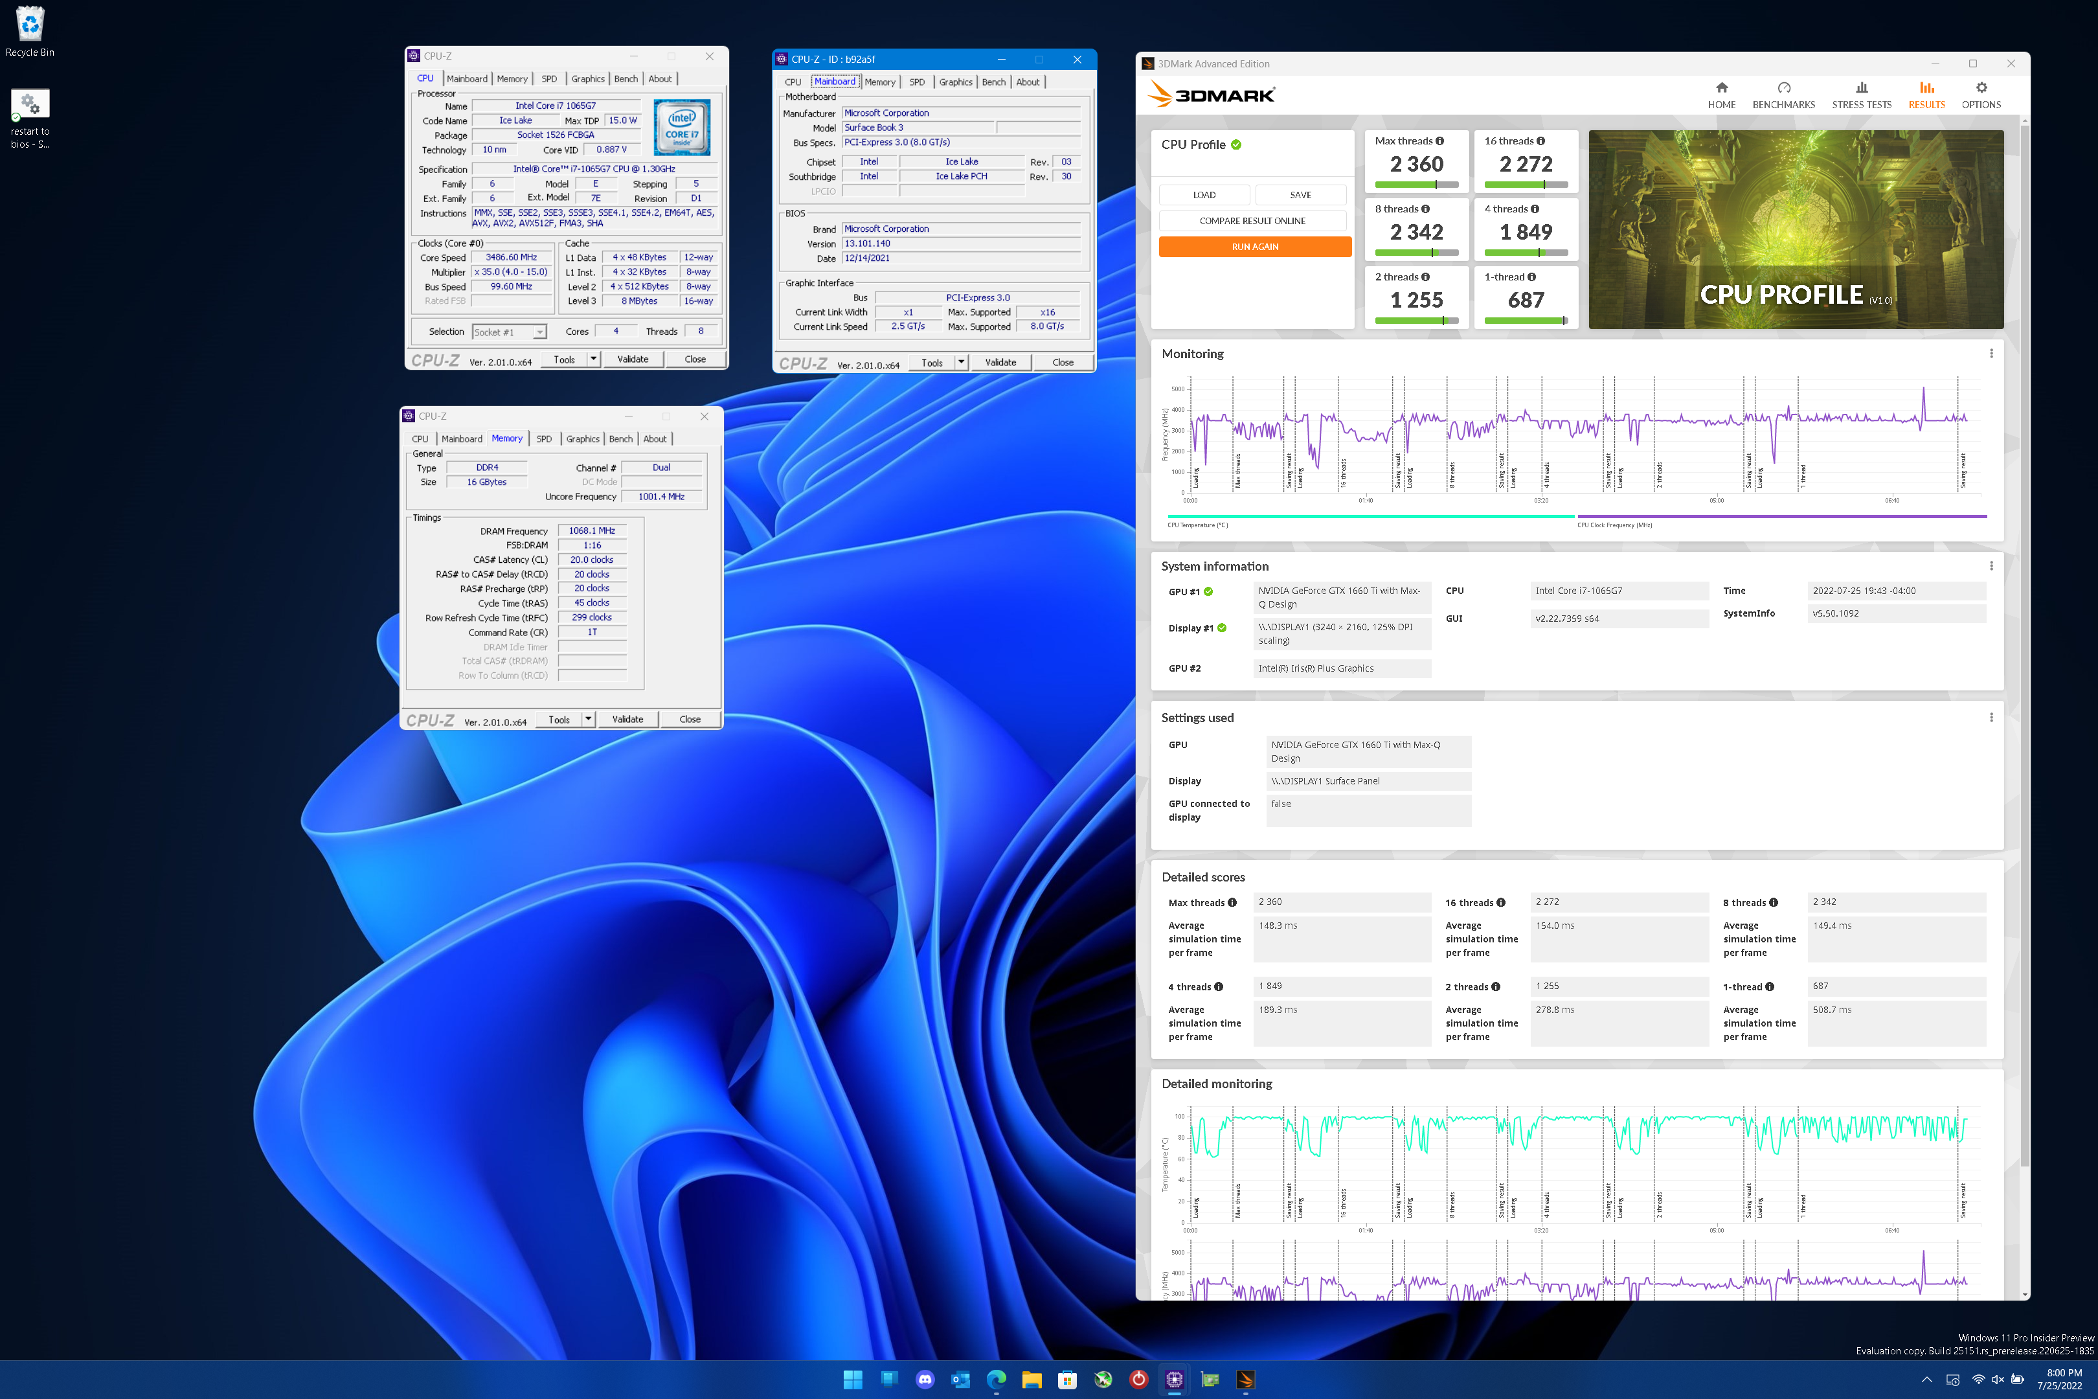Open the Recycle Bin desktop icon
Viewport: 2098px width, 1399px height.
(x=29, y=32)
